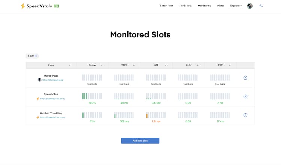Open the Filter options
The height and width of the screenshot is (168, 281).
click(32, 56)
